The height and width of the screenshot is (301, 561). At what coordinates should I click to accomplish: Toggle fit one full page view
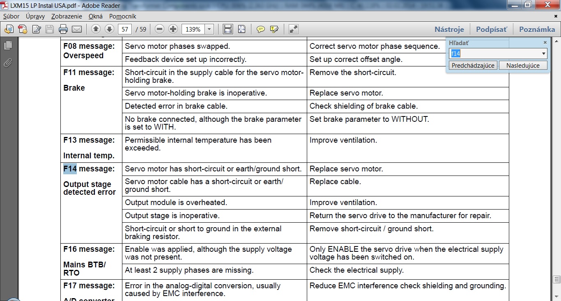coord(241,29)
